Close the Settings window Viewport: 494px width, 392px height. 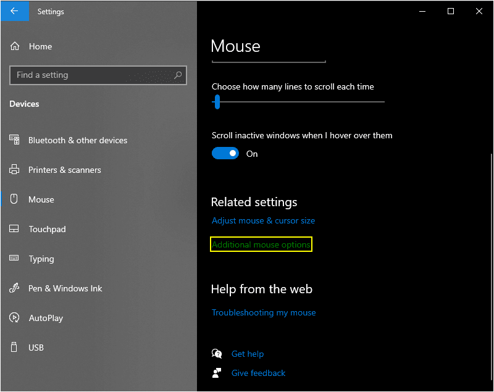click(479, 11)
